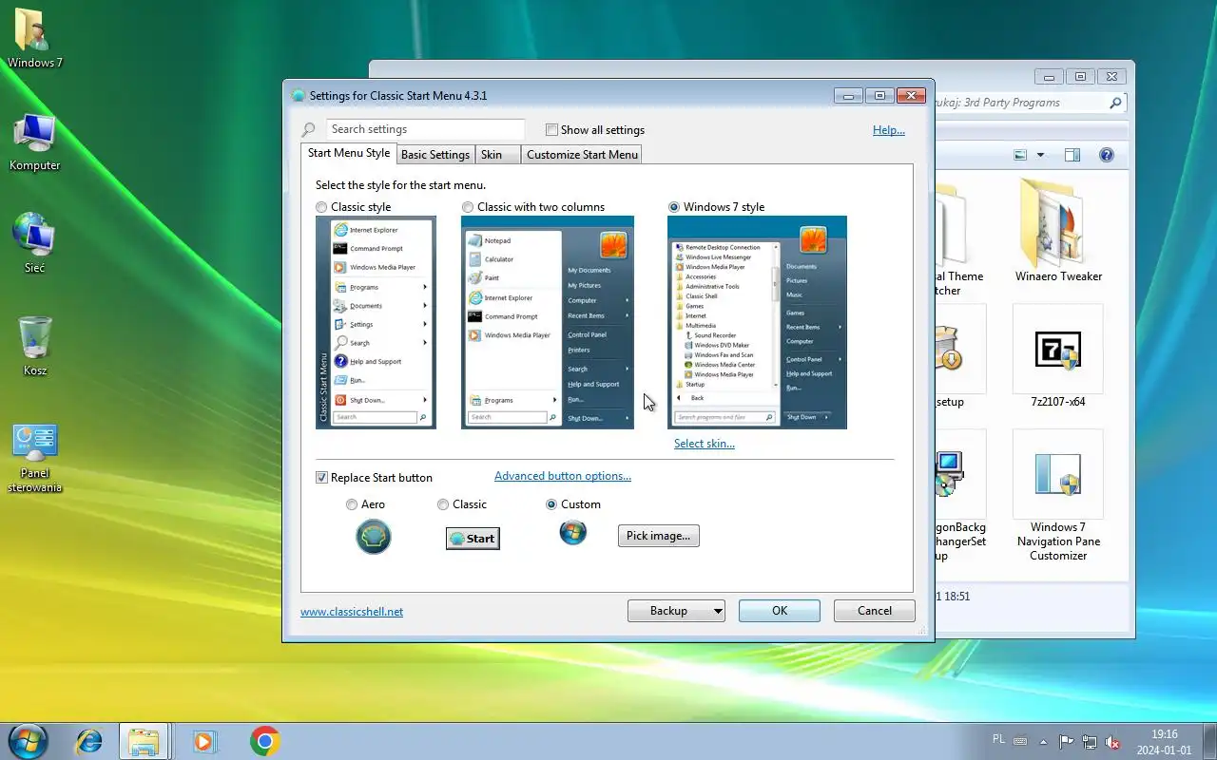Open the Sieć network desktop icon
Viewport: 1217px width, 760px height.
(x=34, y=243)
